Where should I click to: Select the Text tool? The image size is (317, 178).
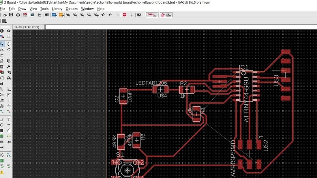coord(9,119)
